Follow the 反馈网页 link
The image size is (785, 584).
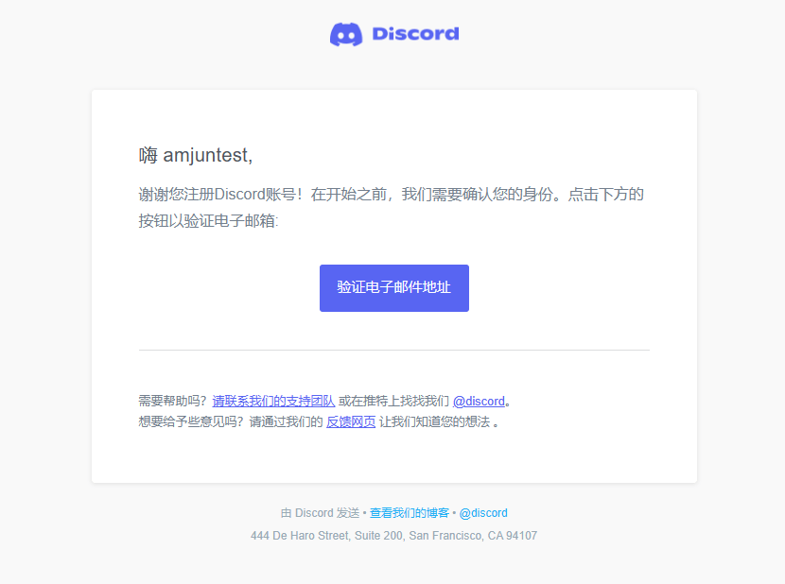(351, 421)
